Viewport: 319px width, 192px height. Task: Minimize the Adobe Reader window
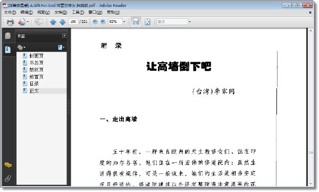click(287, 5)
